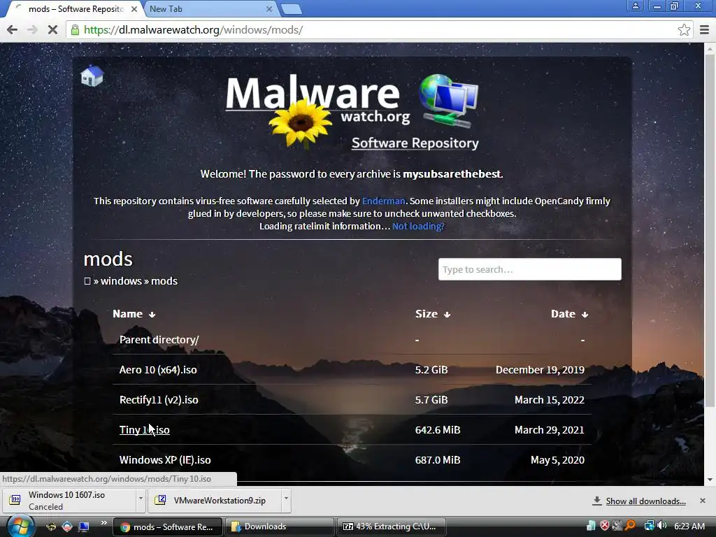Click May 5, 2020 date cell
This screenshot has height=537, width=716.
click(x=557, y=460)
